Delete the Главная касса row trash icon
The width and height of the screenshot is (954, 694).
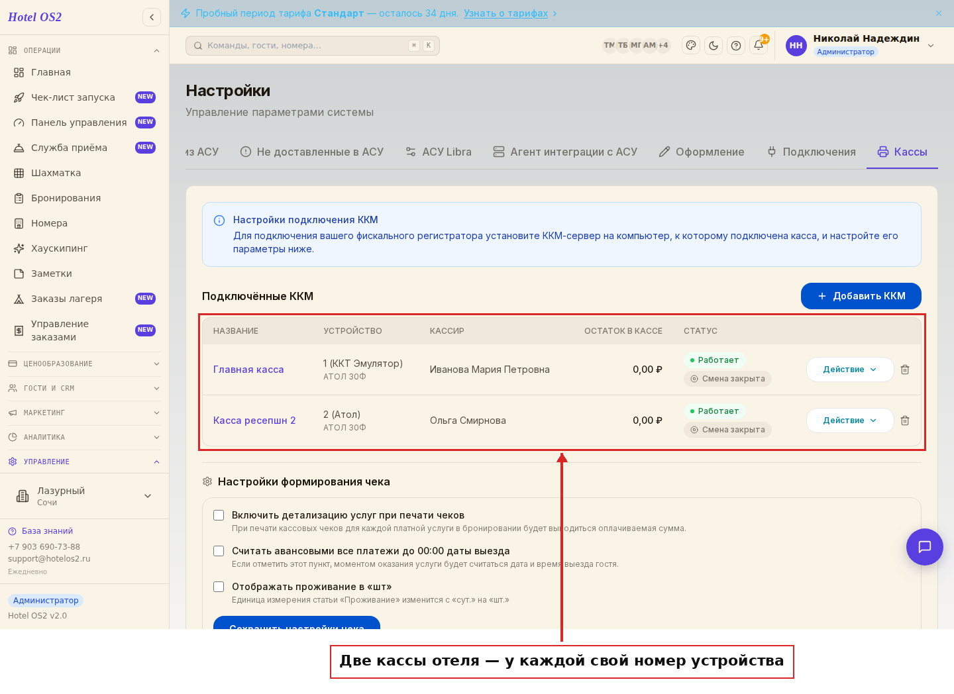(x=905, y=370)
